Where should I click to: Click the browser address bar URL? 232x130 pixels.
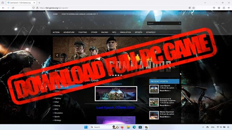coord(54,8)
